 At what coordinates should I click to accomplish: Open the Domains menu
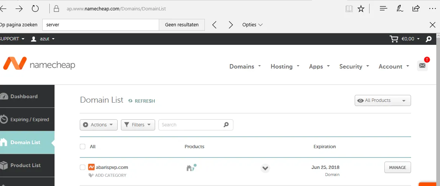(245, 66)
